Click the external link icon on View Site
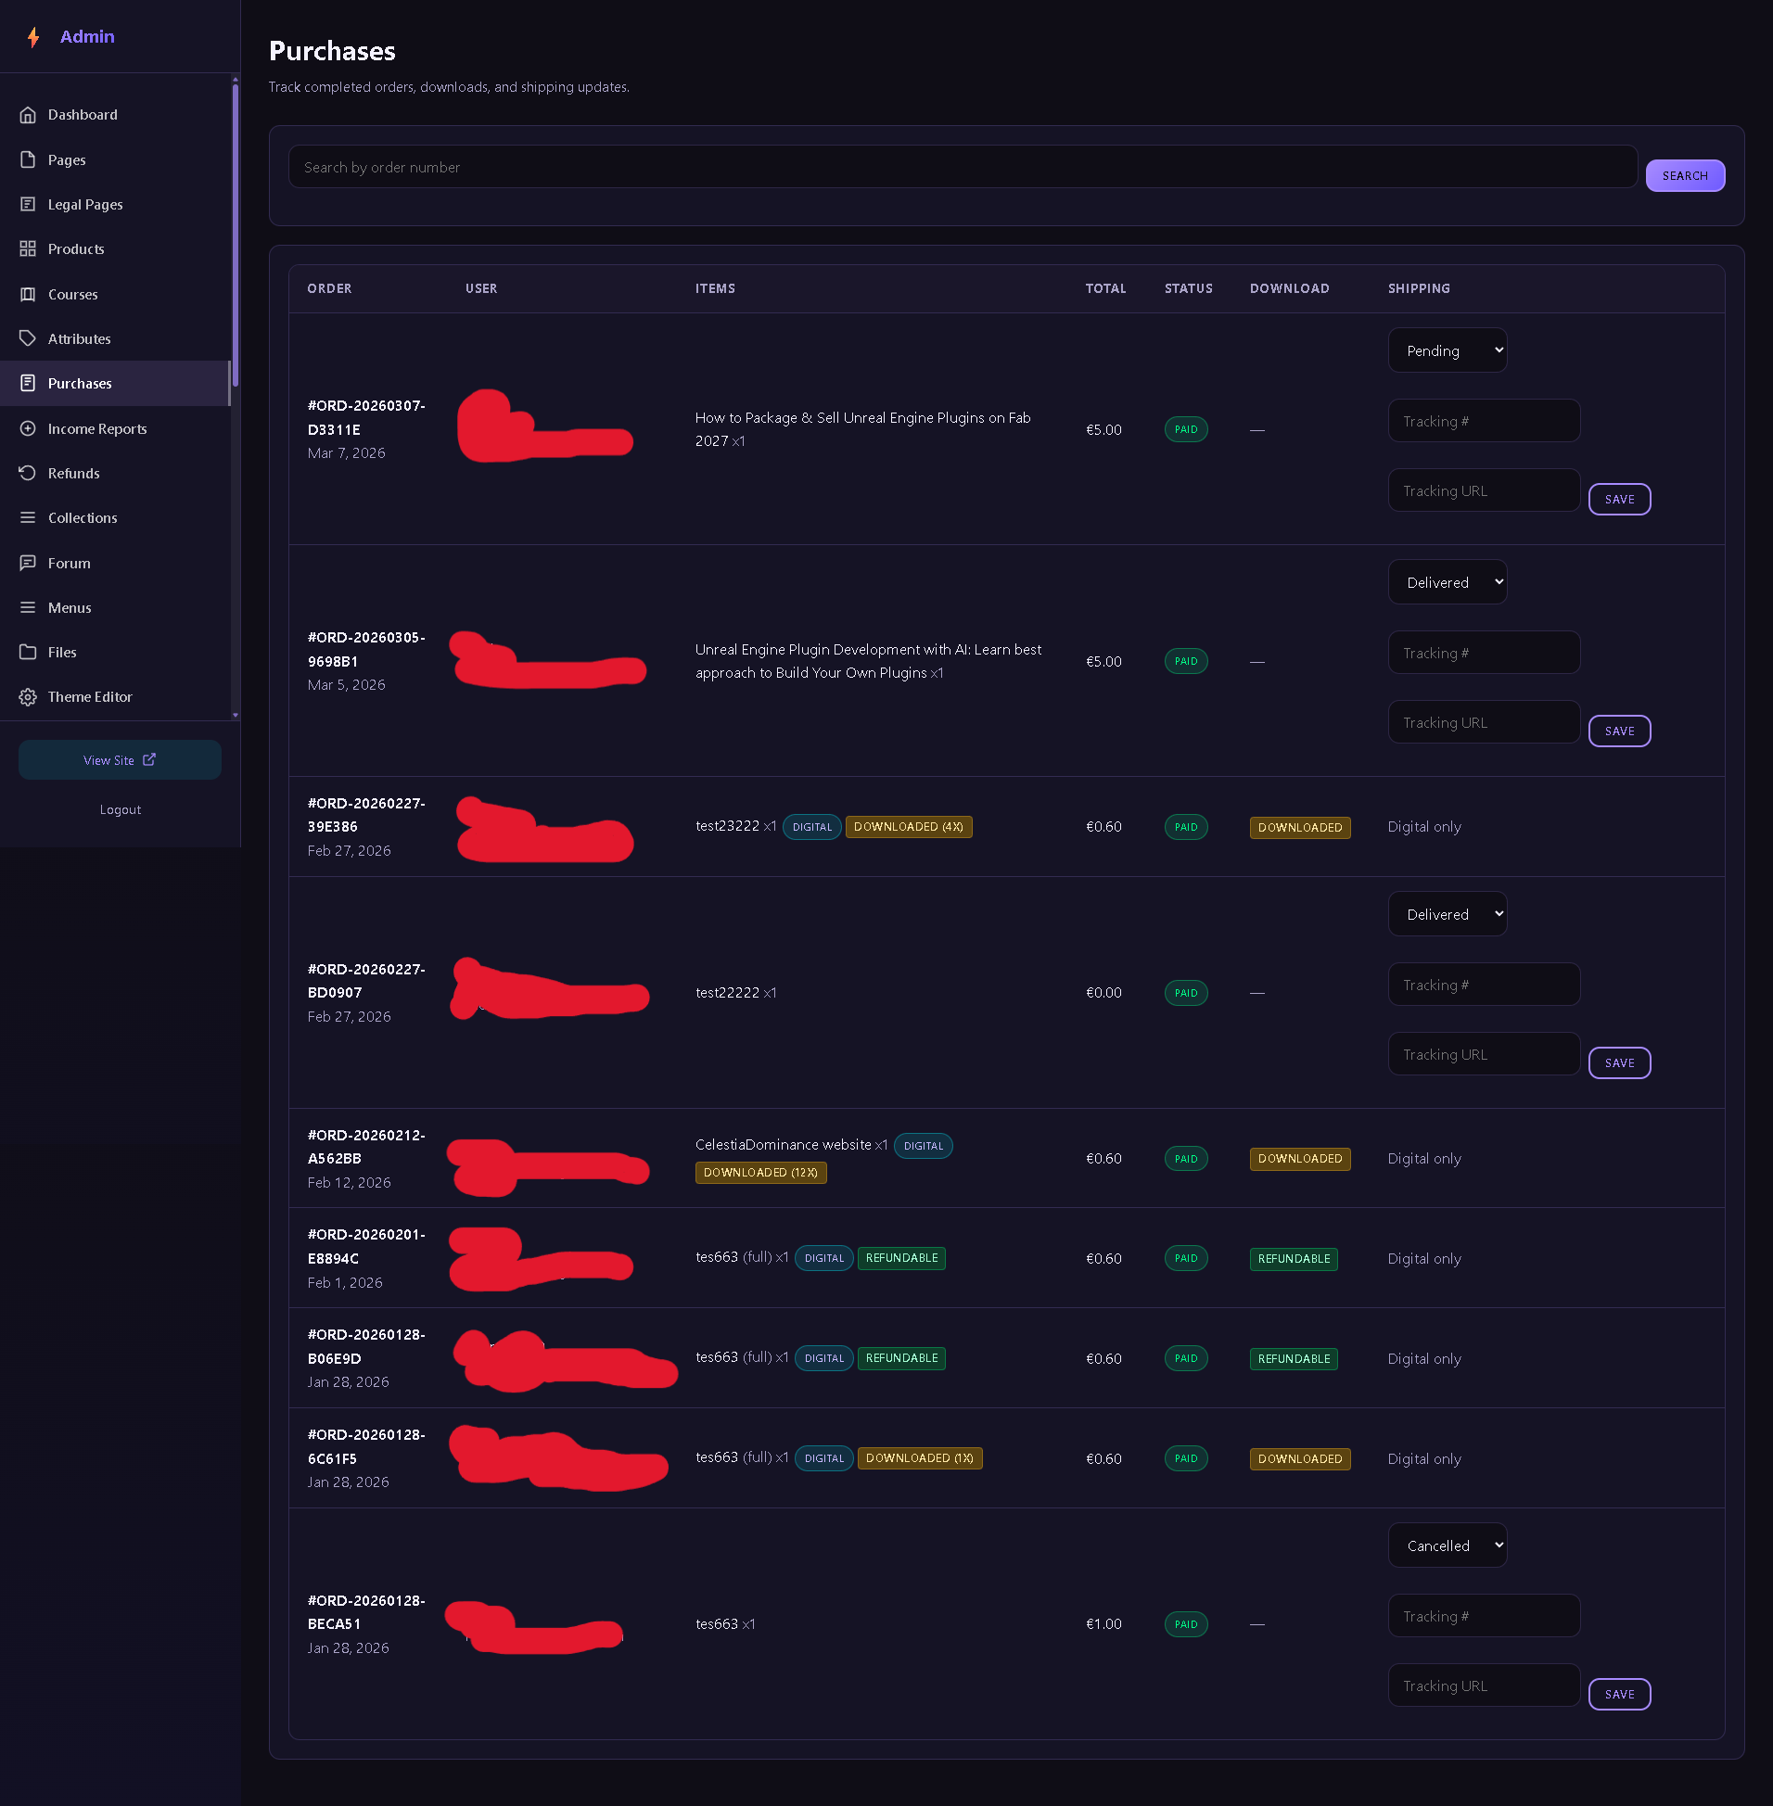1773x1806 pixels. click(x=149, y=759)
